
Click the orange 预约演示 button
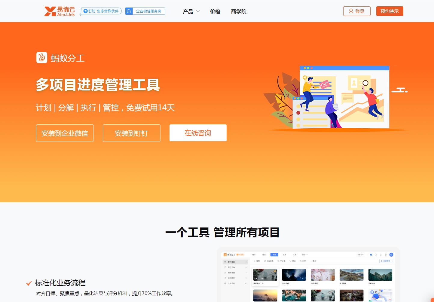(390, 11)
